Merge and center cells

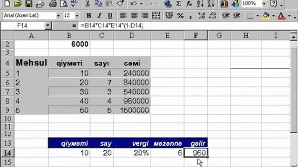tap(156, 15)
